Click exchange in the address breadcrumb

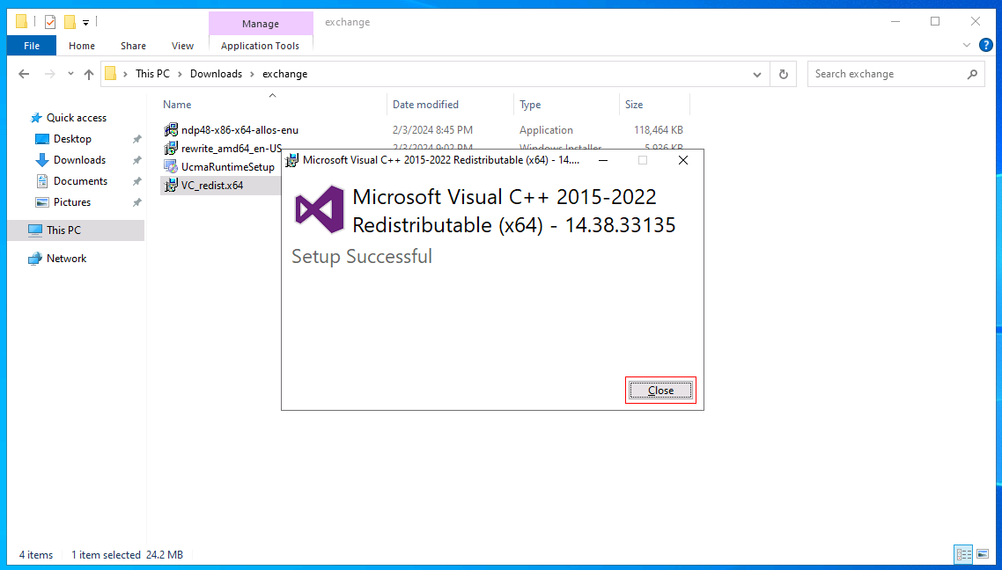click(x=285, y=74)
